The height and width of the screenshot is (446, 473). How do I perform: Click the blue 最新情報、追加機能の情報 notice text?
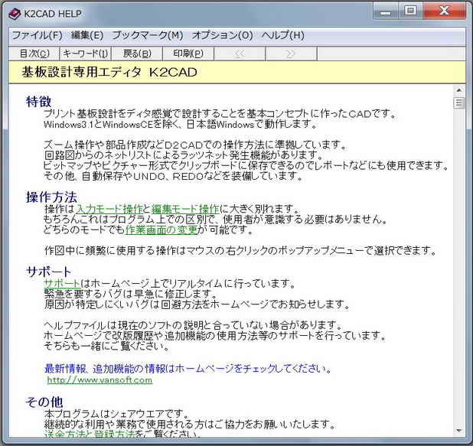(188, 369)
